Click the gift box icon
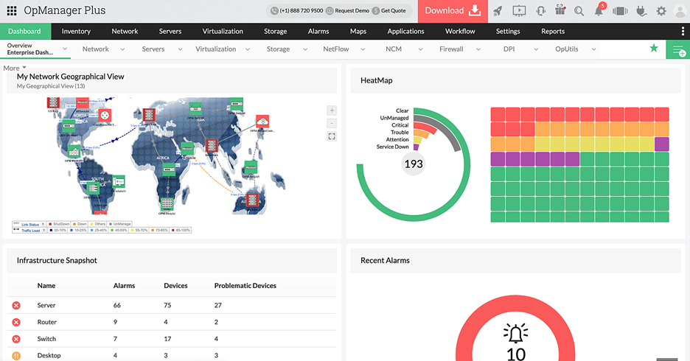690x361 pixels. point(560,11)
